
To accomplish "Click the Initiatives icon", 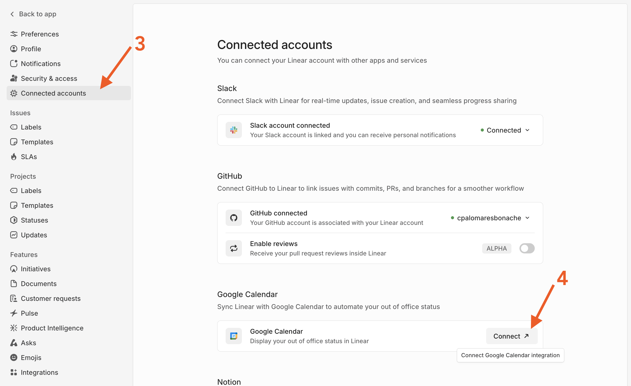I will point(14,269).
